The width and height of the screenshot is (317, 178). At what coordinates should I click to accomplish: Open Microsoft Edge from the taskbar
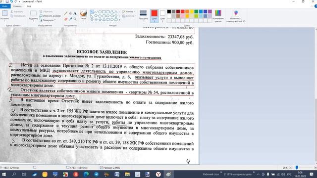point(86,174)
